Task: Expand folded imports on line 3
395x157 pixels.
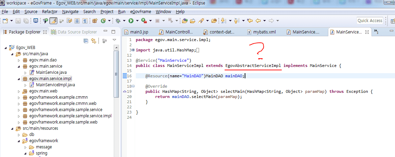Action: (133, 50)
